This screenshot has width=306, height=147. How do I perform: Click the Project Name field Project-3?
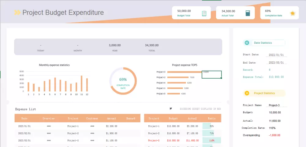276,105
